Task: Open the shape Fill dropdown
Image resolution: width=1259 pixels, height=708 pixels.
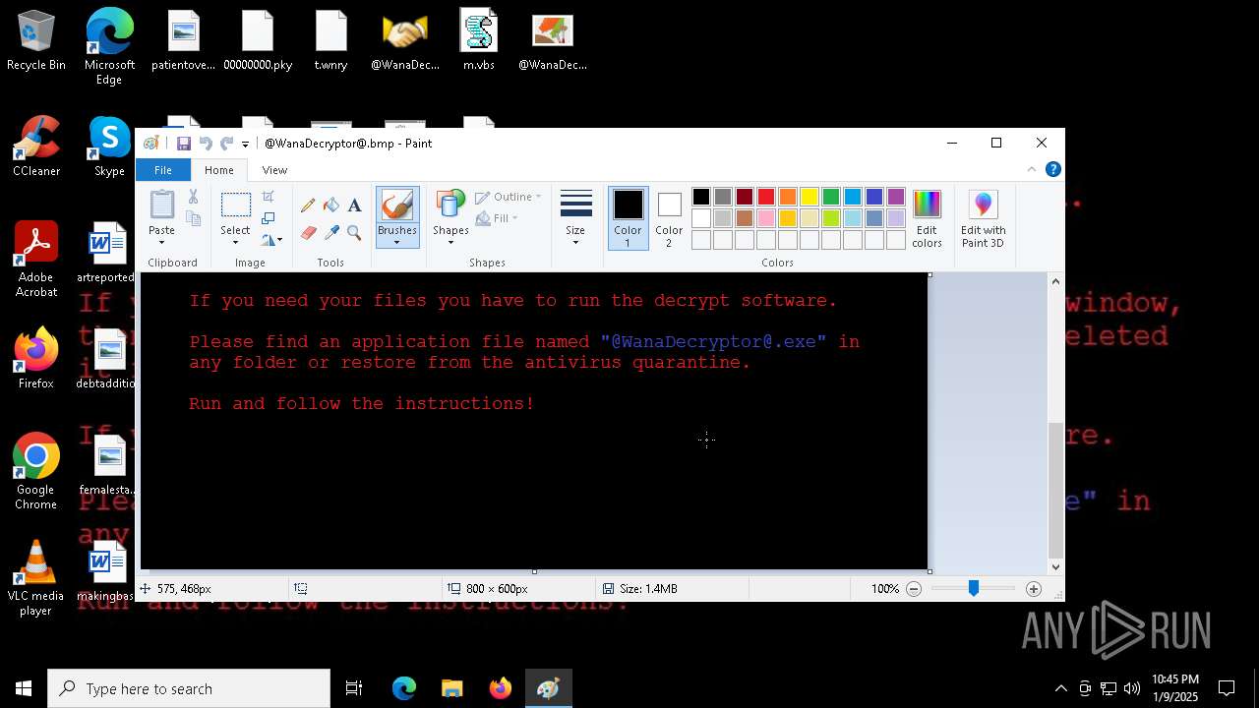Action: [497, 218]
